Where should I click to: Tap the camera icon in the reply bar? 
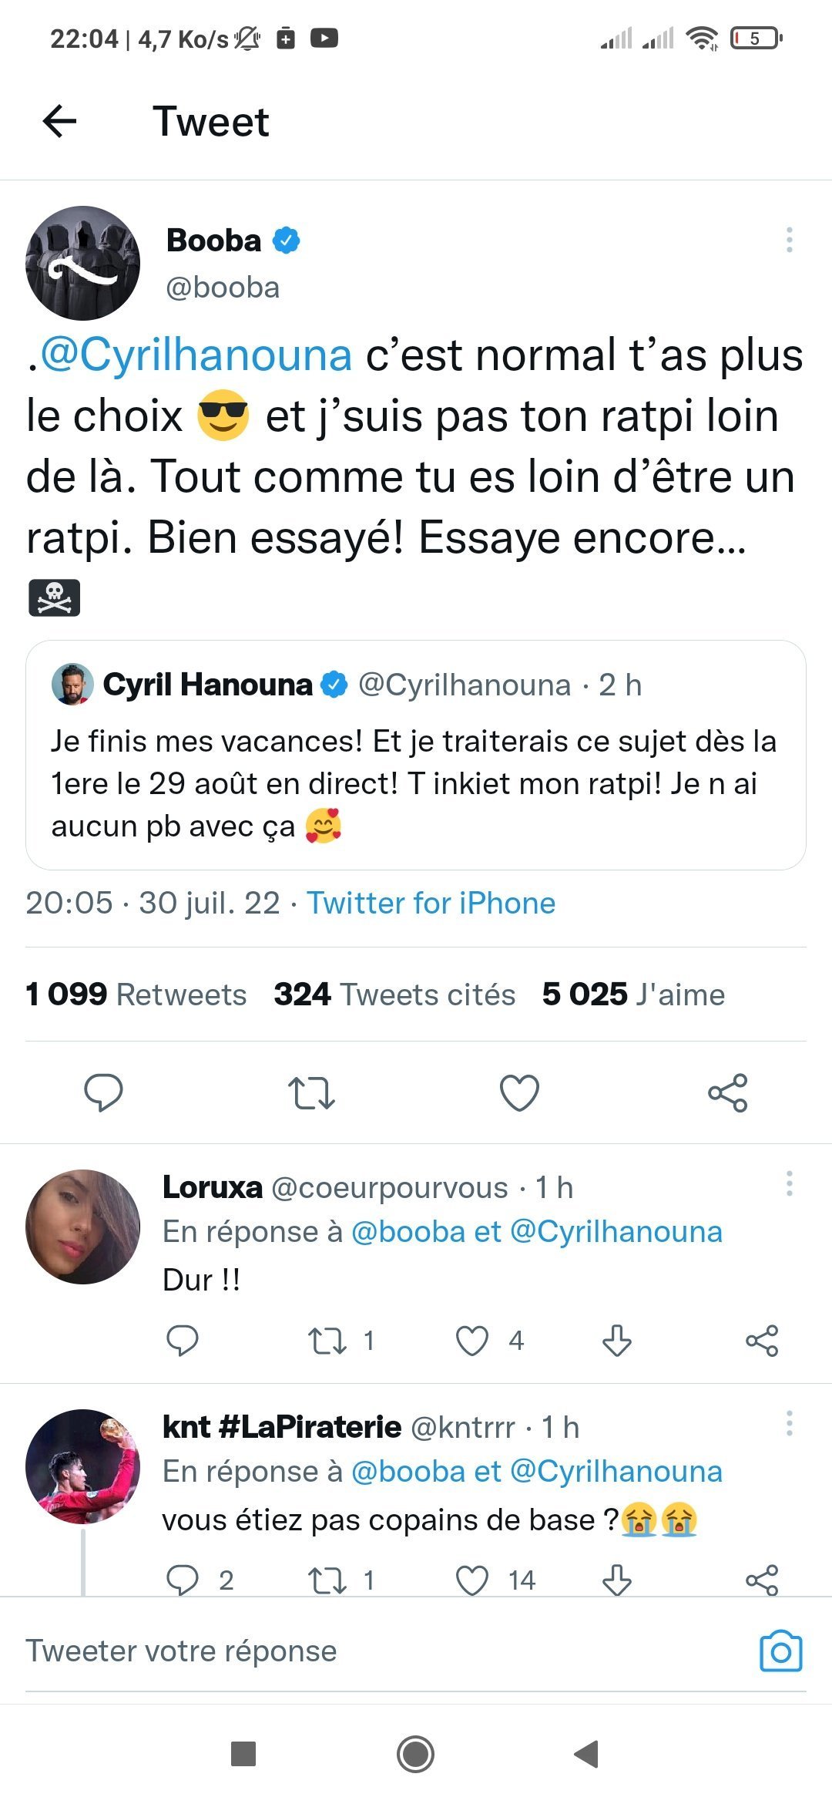coord(780,1651)
